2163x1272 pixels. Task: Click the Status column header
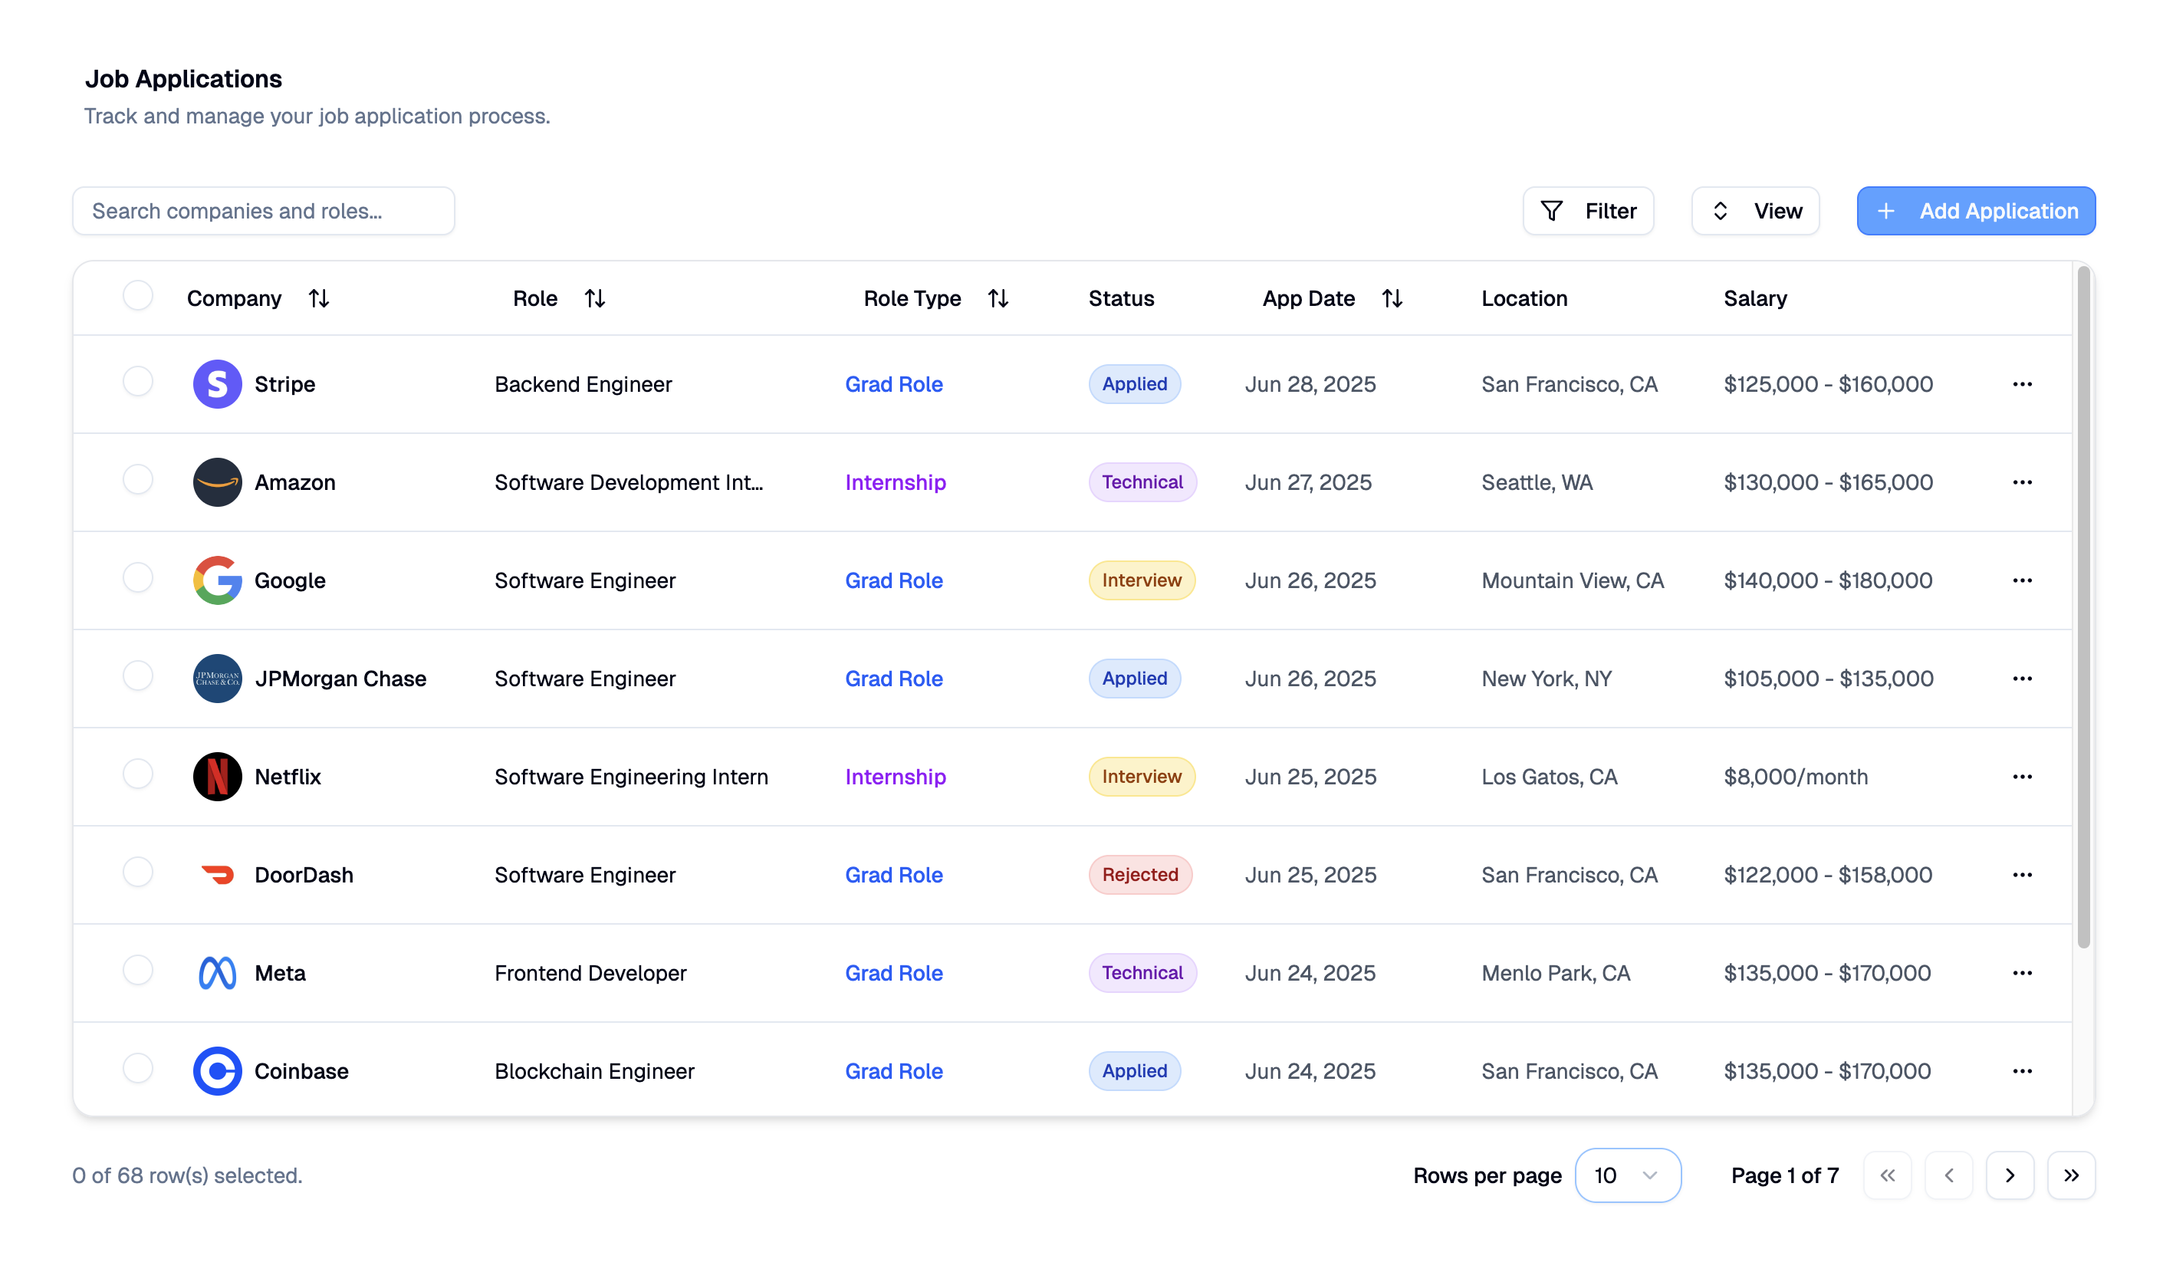pyautogui.click(x=1121, y=299)
